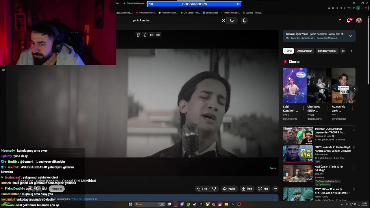Show more Shorts with the carousel arrow

pyautogui.click(x=354, y=89)
